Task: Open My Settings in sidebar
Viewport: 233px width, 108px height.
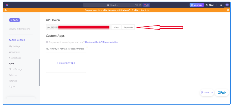Action: pyautogui.click(x=14, y=46)
